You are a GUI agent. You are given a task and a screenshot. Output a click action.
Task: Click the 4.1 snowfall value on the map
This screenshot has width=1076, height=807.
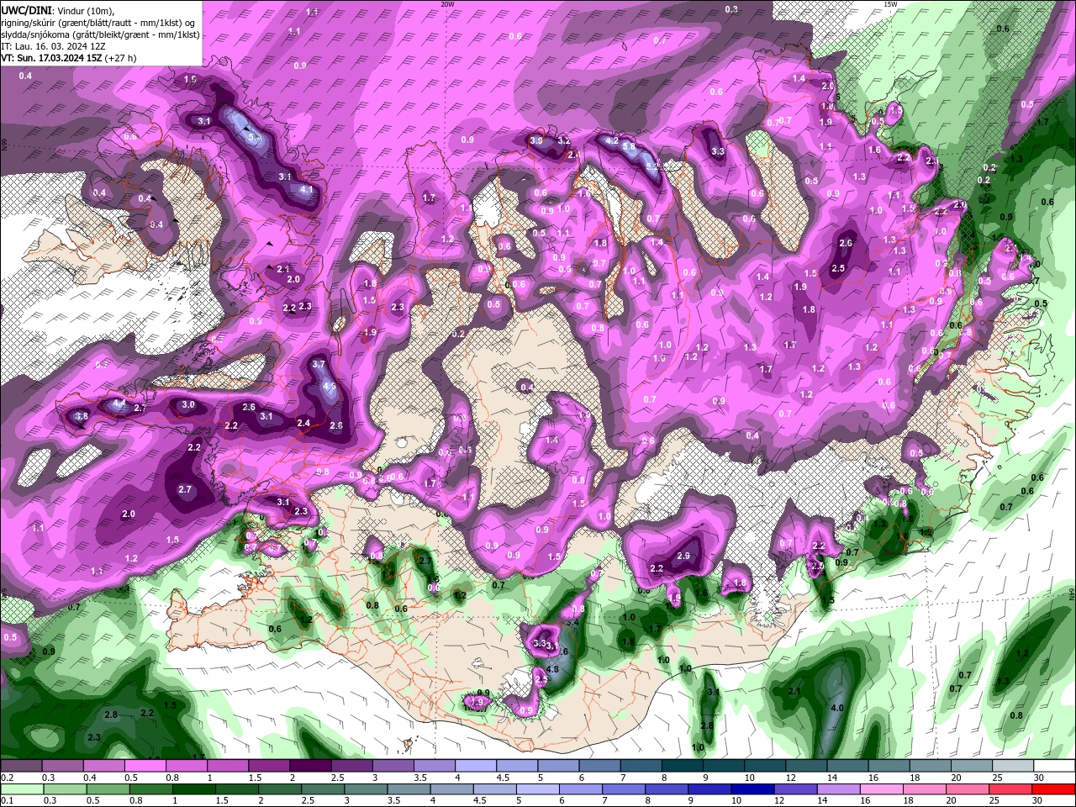pyautogui.click(x=307, y=190)
